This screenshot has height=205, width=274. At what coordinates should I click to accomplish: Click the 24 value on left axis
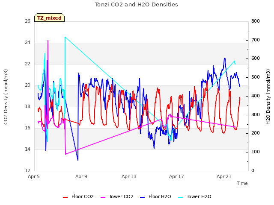pos(27,43)
